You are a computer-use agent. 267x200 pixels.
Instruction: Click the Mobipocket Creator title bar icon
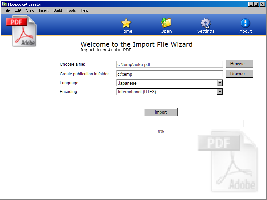(4, 4)
